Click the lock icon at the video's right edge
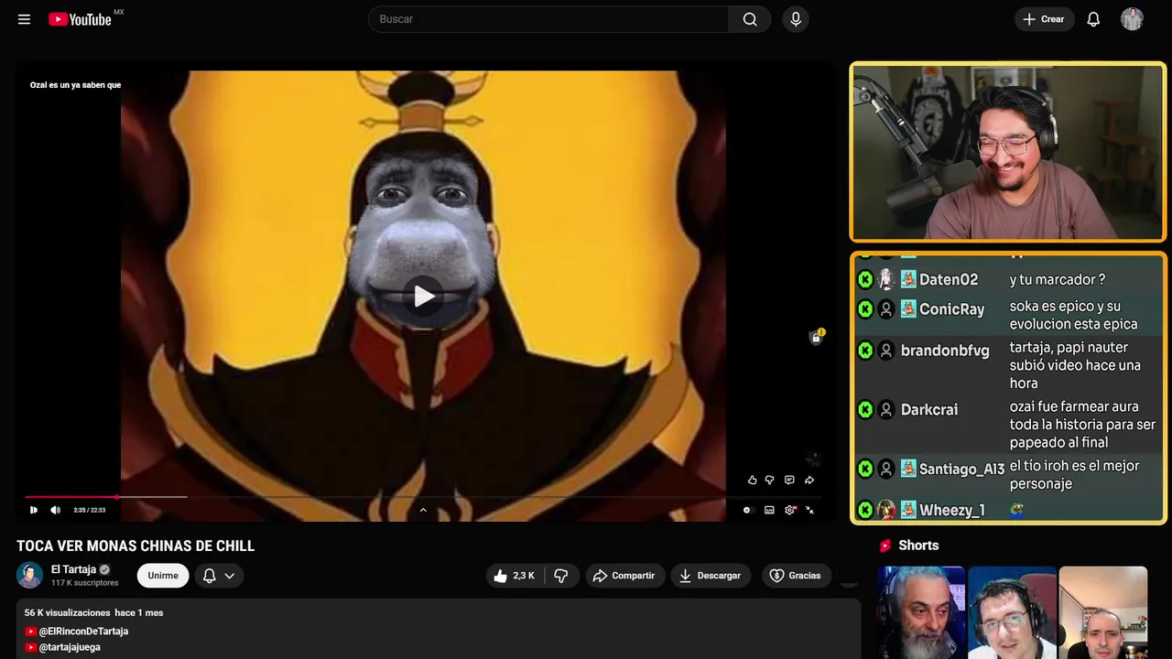This screenshot has height=659, width=1172. pos(817,338)
